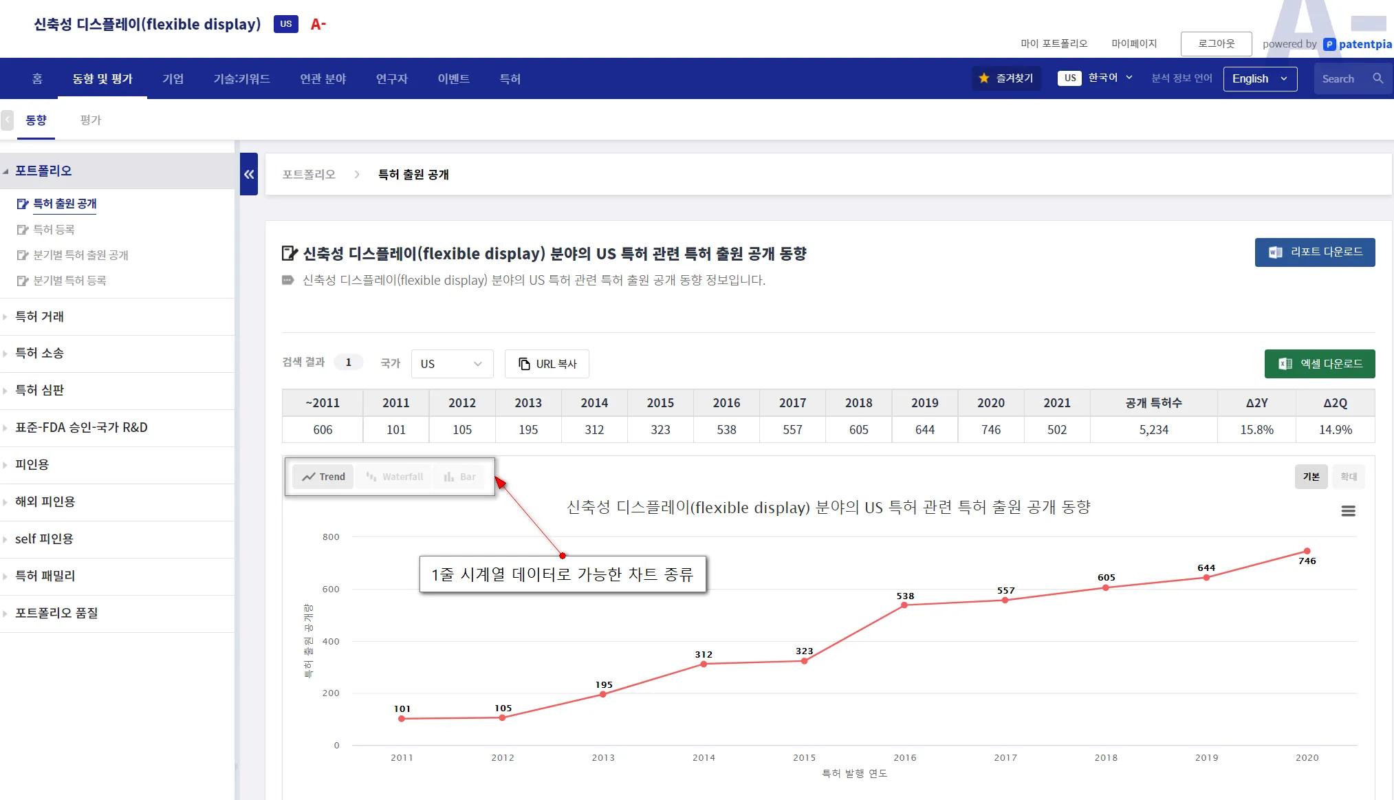The width and height of the screenshot is (1394, 800).
Task: Switch to the 평가 tab
Action: point(90,120)
